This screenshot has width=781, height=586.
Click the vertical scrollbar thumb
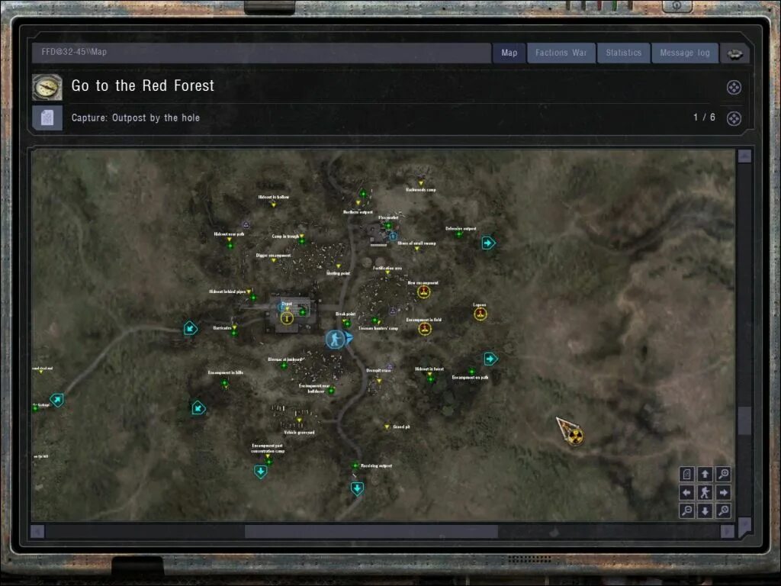(x=744, y=421)
